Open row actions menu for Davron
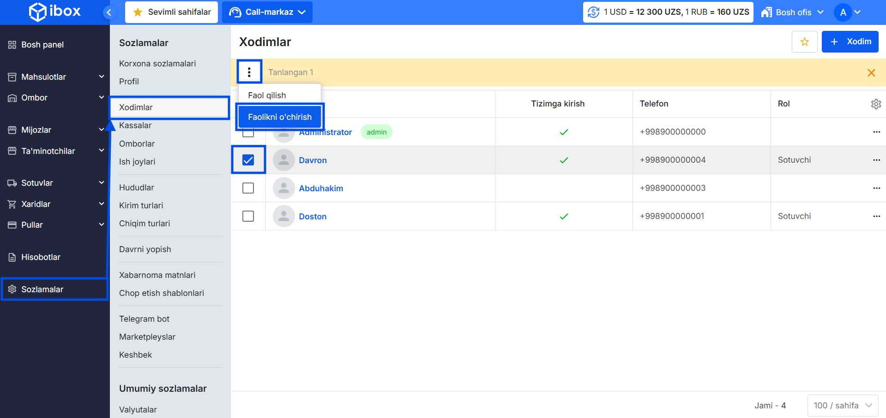Viewport: 886px width, 418px height. 876,160
